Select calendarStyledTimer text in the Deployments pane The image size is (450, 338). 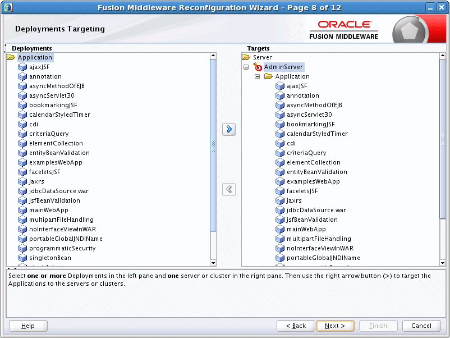[x=59, y=115]
